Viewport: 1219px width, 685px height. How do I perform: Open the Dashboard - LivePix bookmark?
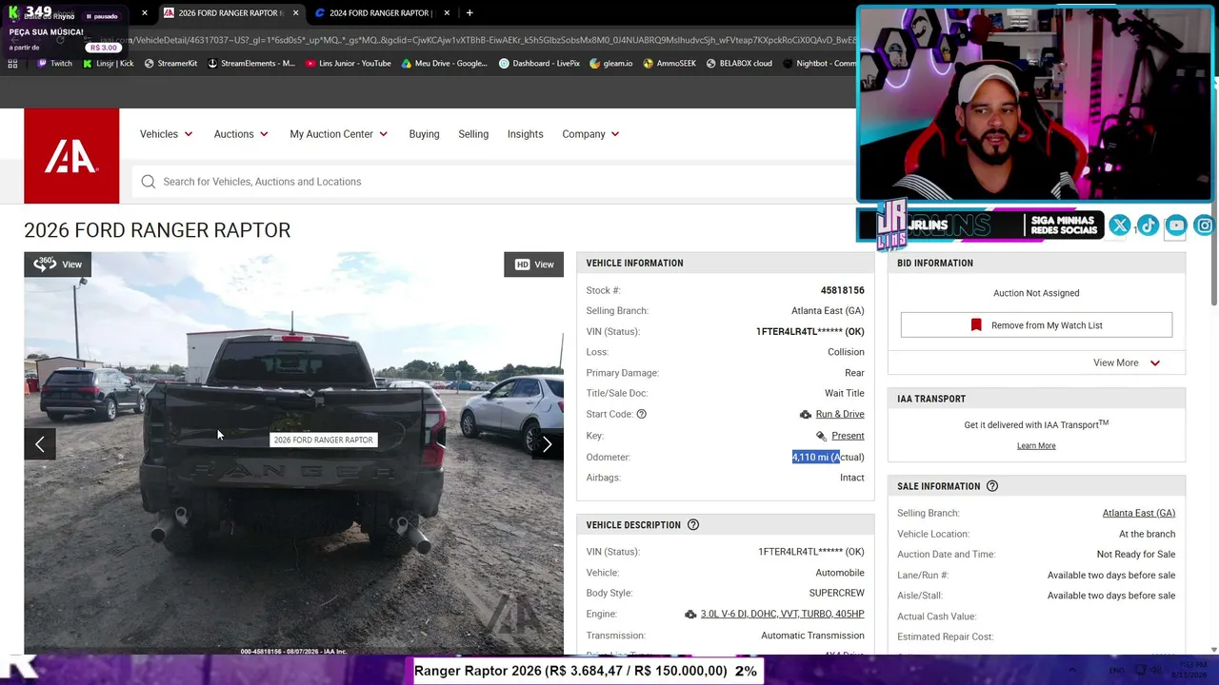tap(539, 64)
